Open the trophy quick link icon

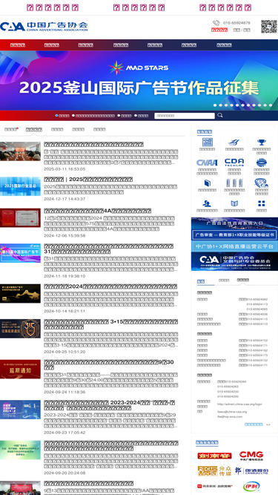pos(261,142)
